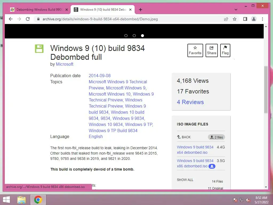Open the Action Center flag tray icon
Screen dimensions: 273x205
click(x=235, y=200)
